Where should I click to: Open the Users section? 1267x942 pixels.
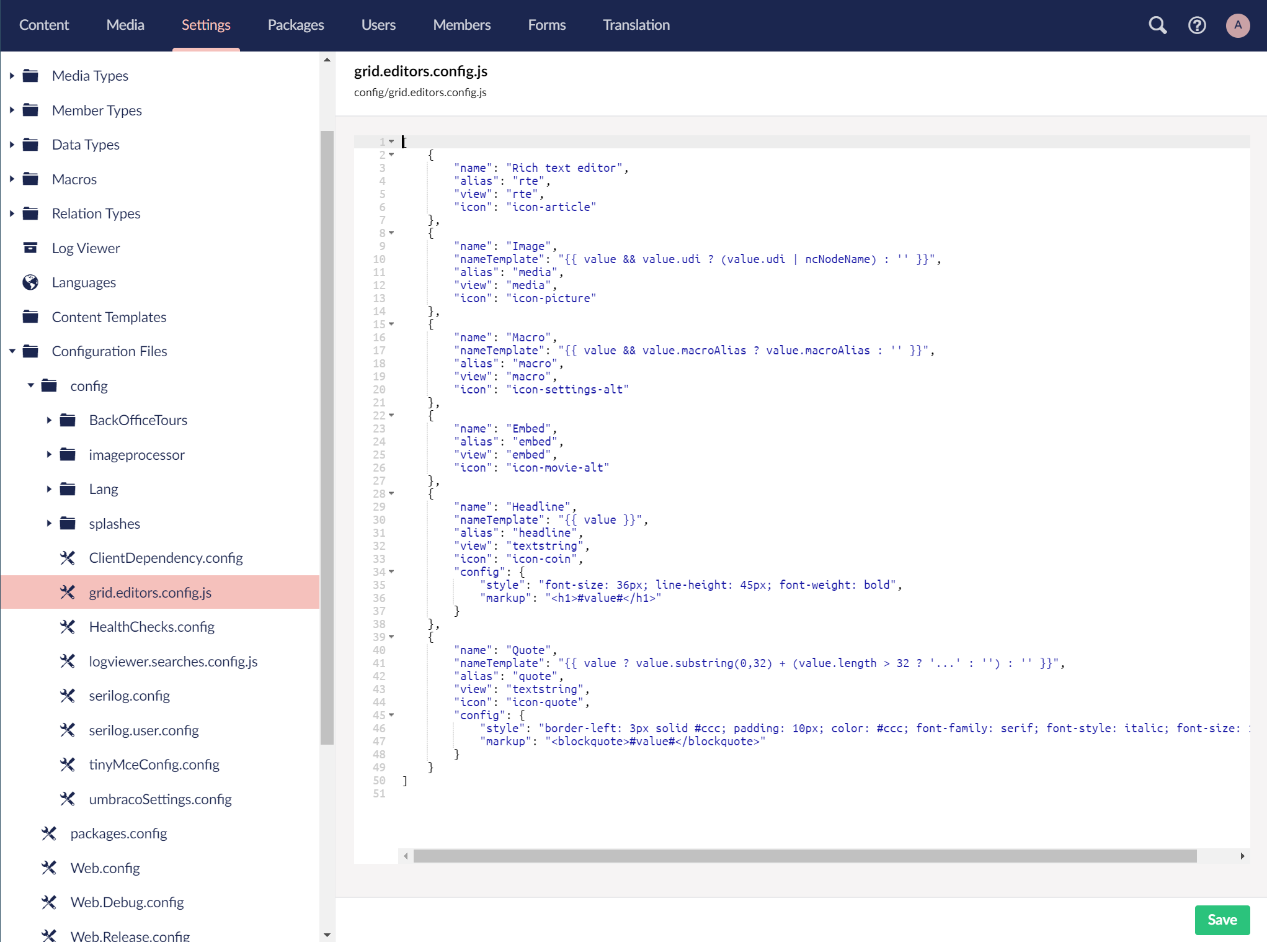(378, 25)
